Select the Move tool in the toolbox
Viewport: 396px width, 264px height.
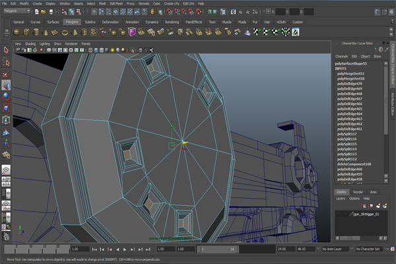tap(6, 85)
